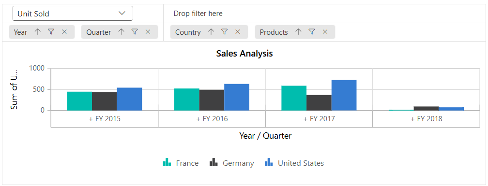Toggle France series in legend

(x=181, y=163)
